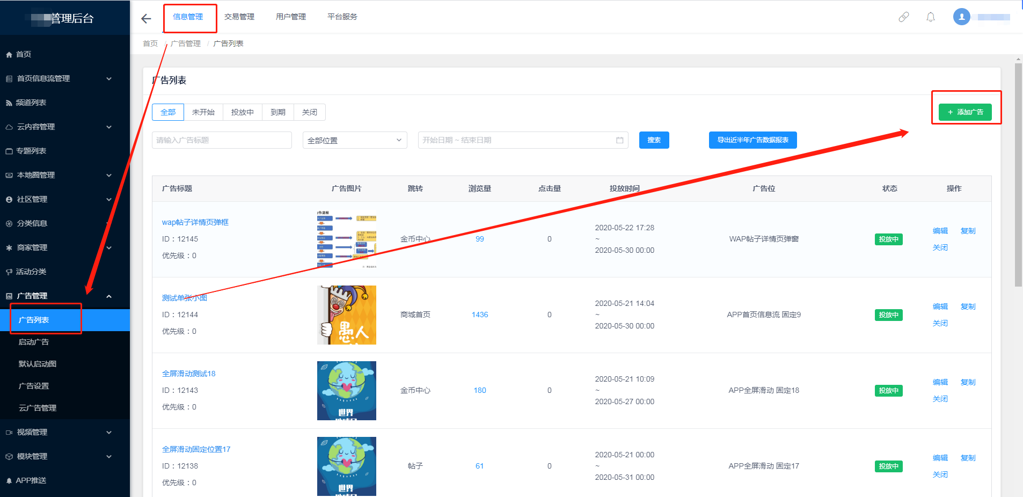This screenshot has height=497, width=1023.
Task: Click the 添加广告 button
Action: click(x=965, y=112)
